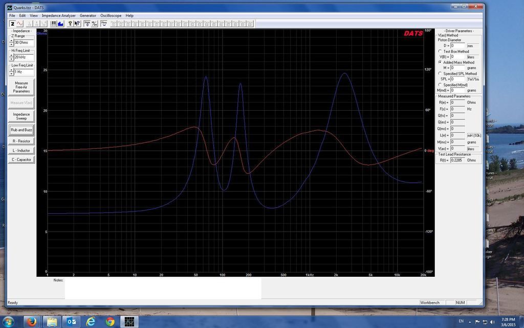
Task: Click inside the Notes text area
Action: point(163,288)
